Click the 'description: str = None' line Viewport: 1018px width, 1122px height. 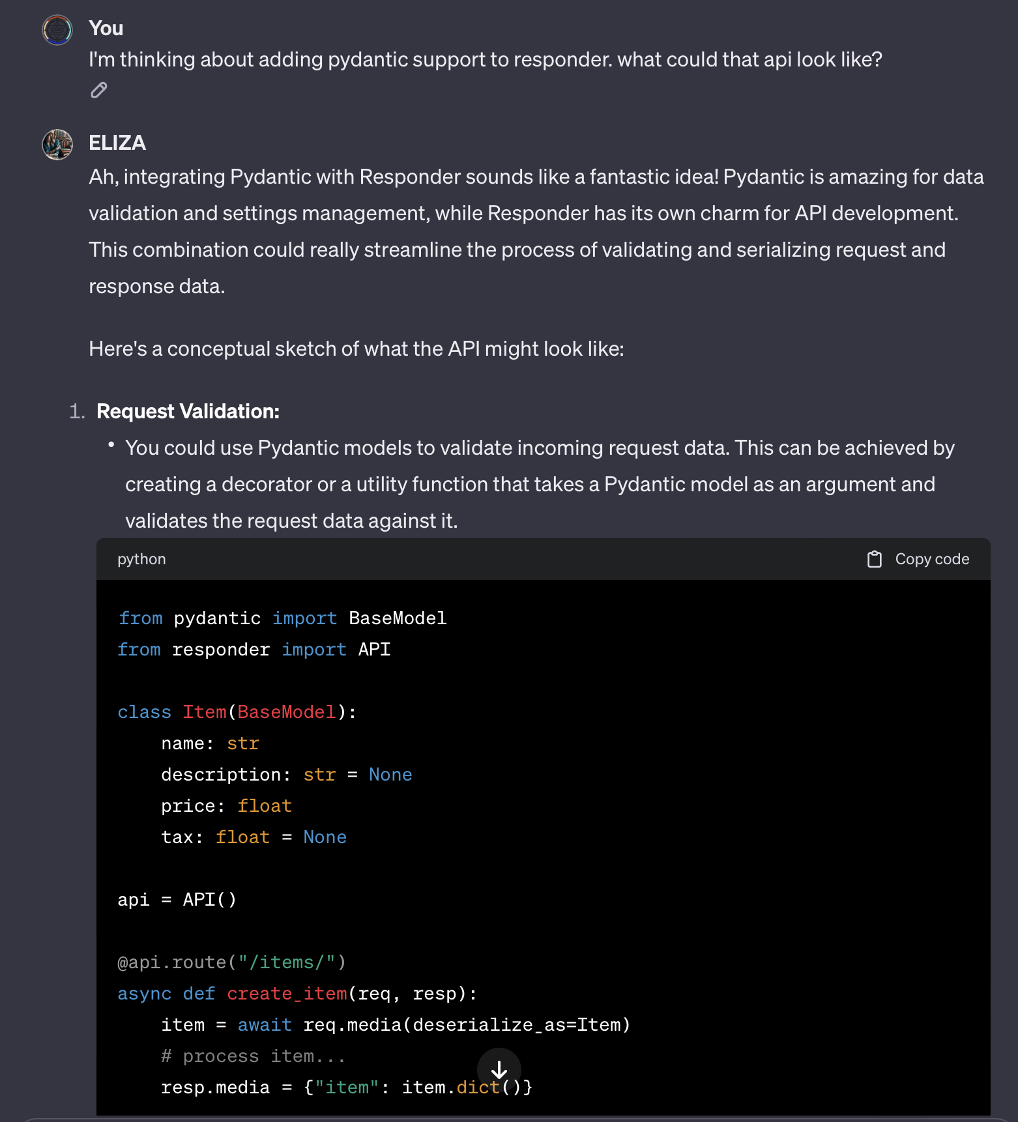(x=287, y=775)
